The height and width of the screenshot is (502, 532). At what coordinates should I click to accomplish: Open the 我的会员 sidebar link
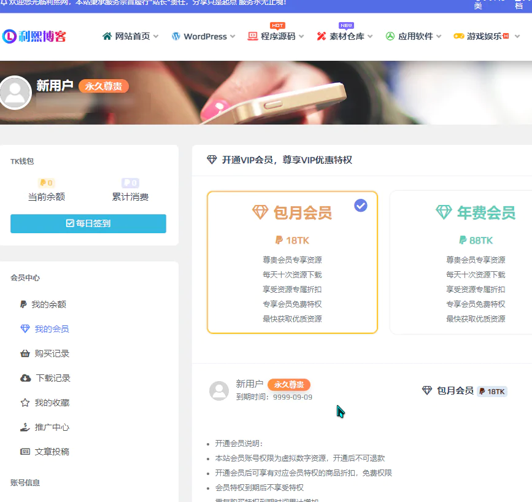tap(52, 328)
